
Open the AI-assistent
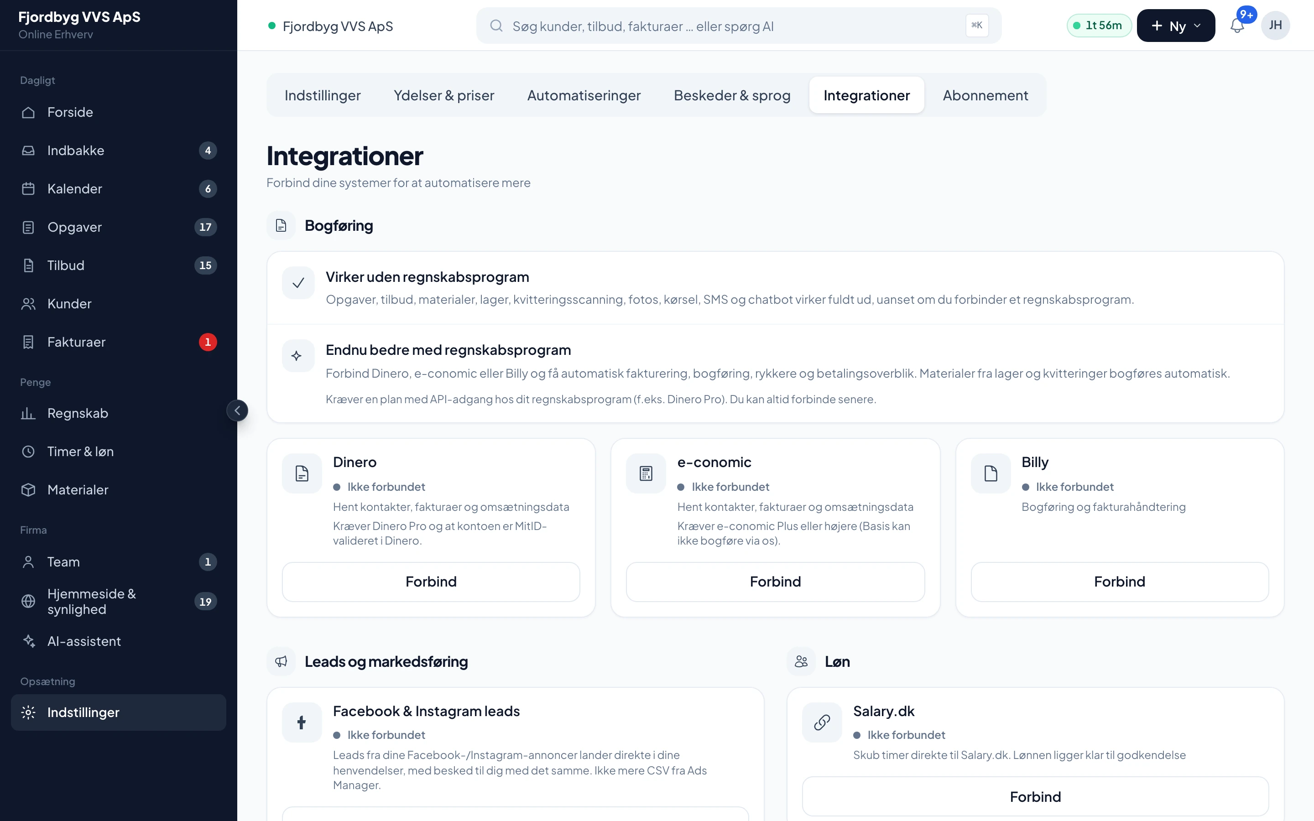pos(118,641)
